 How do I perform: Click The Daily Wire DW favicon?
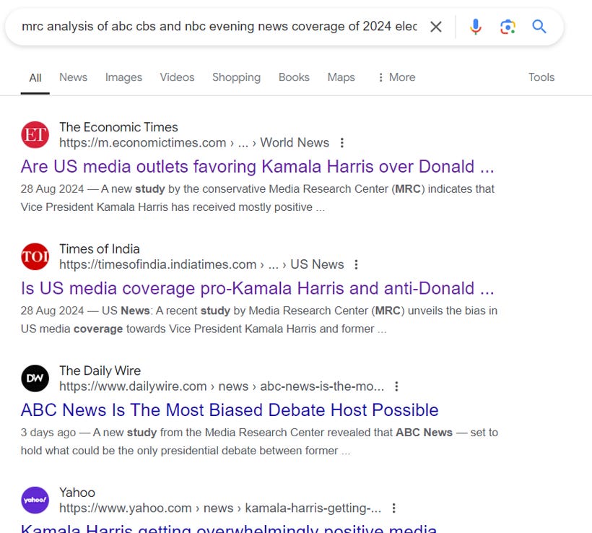click(x=35, y=378)
